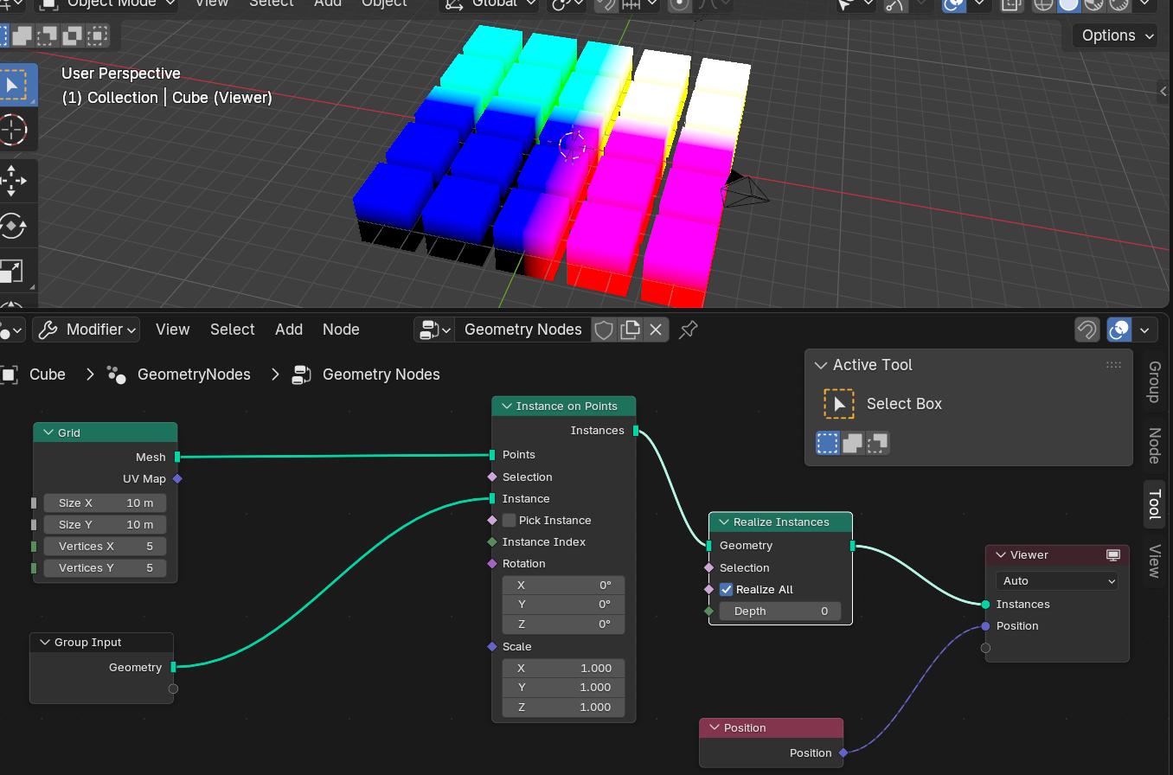The width and height of the screenshot is (1173, 775).
Task: Collapse the Grid node
Action: coord(48,432)
